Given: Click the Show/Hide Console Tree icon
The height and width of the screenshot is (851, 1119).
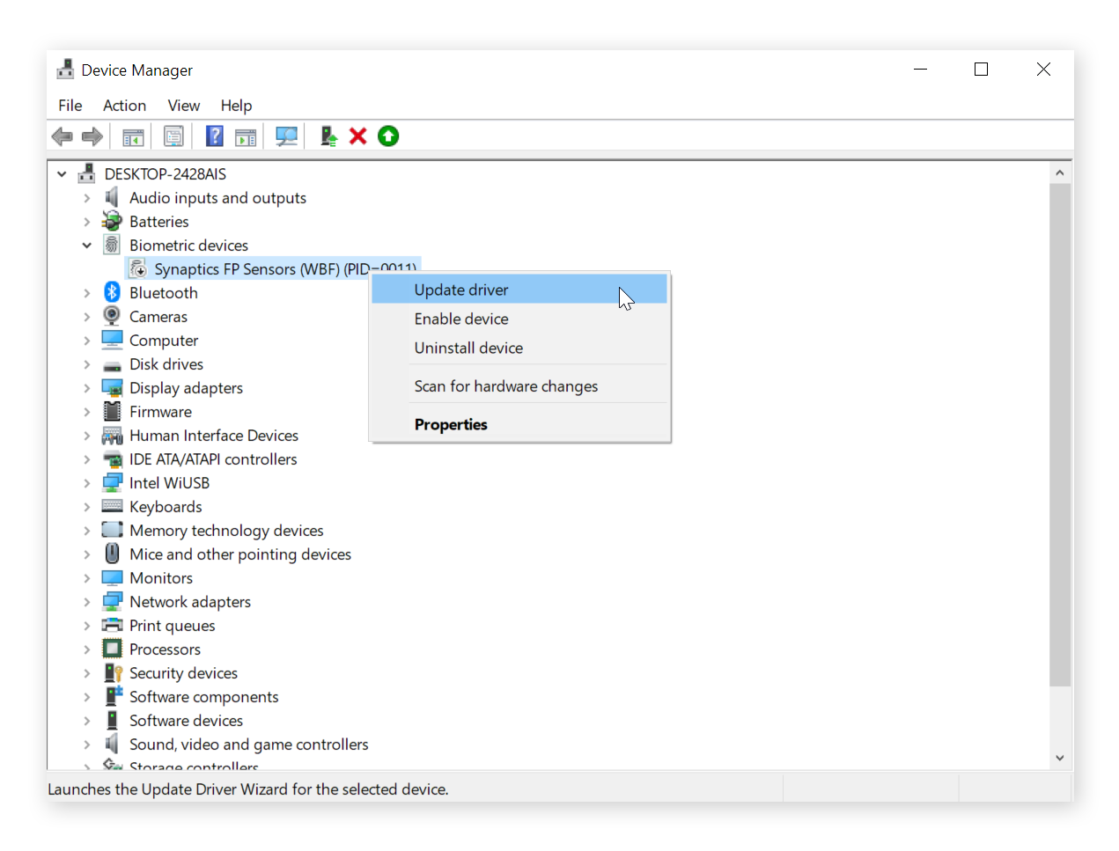Looking at the screenshot, I should click(x=133, y=136).
